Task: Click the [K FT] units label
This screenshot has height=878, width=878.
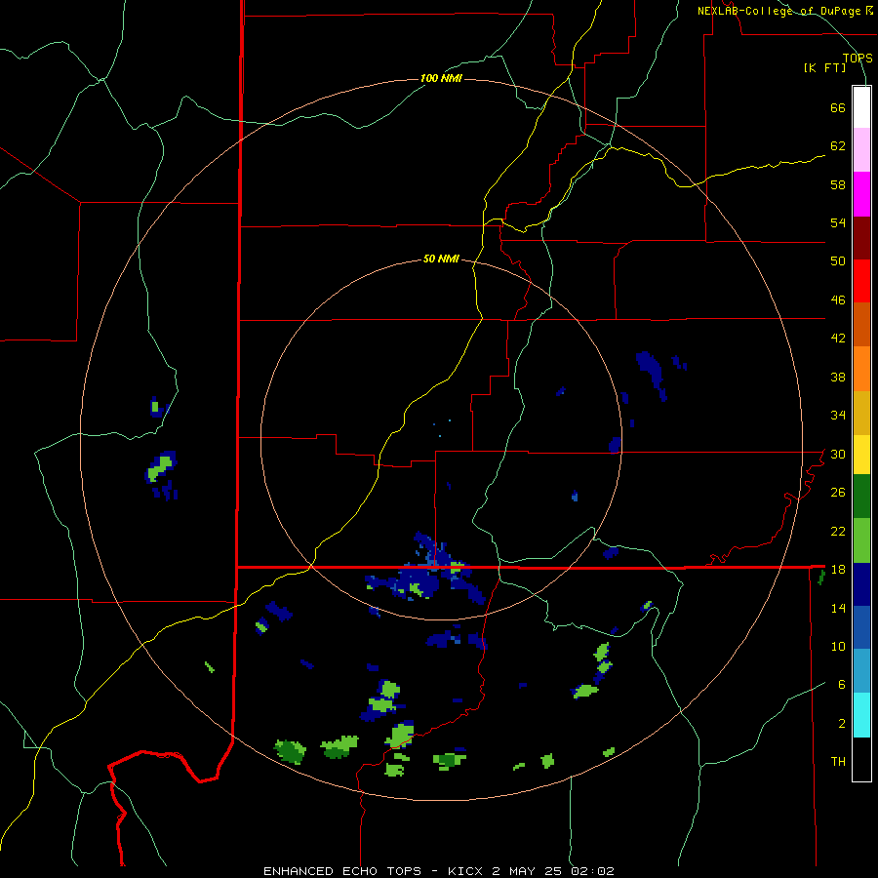Action: pyautogui.click(x=824, y=67)
